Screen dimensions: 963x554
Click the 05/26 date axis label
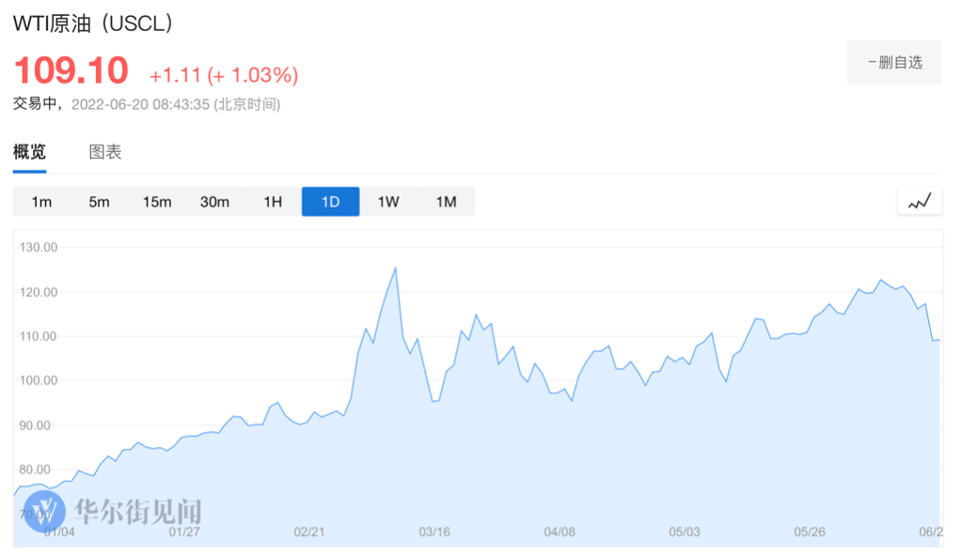(x=810, y=531)
